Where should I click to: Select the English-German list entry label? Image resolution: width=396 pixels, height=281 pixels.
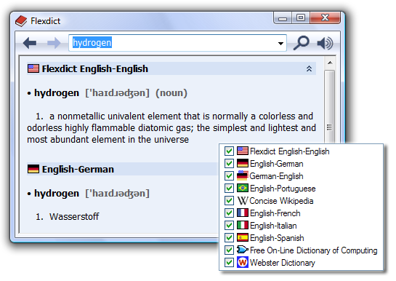click(277, 164)
